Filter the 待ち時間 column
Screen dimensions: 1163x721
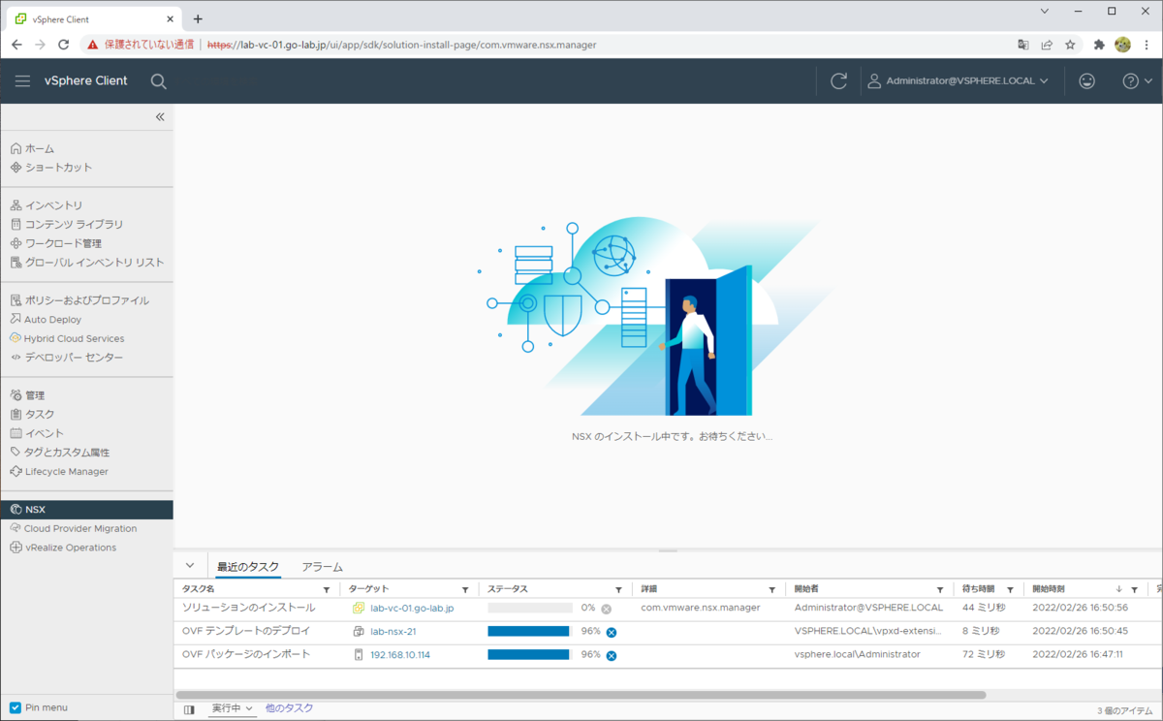point(1010,590)
